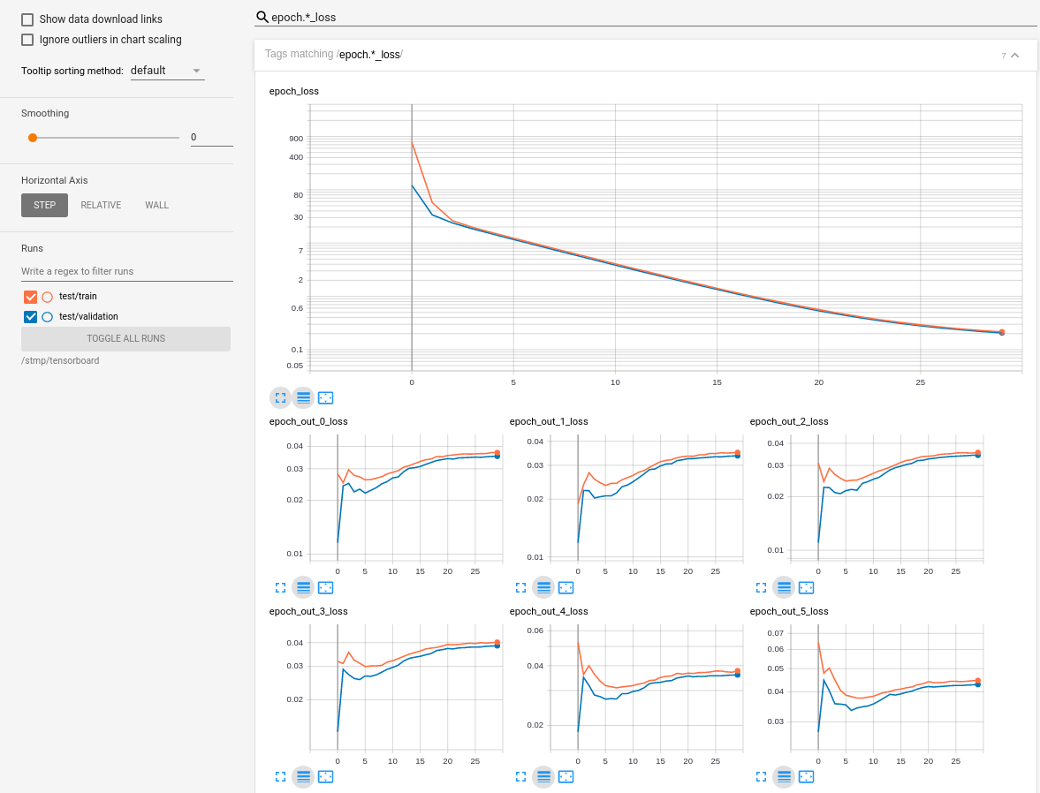
Task: Toggle log scale on epoch_out_2_loss chart
Action: click(784, 587)
